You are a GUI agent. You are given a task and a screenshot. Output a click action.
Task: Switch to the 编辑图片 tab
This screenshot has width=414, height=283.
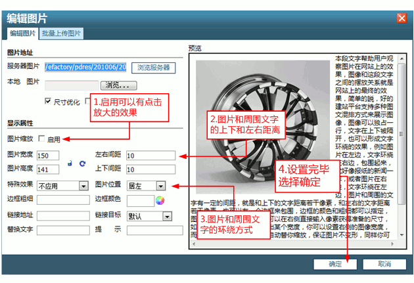(22, 33)
